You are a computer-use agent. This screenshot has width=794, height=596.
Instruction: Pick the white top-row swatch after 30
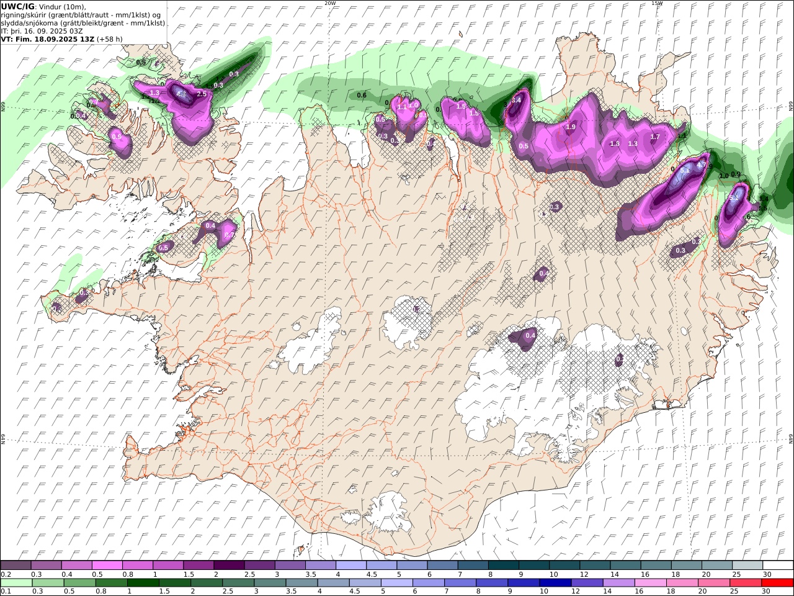click(778, 565)
